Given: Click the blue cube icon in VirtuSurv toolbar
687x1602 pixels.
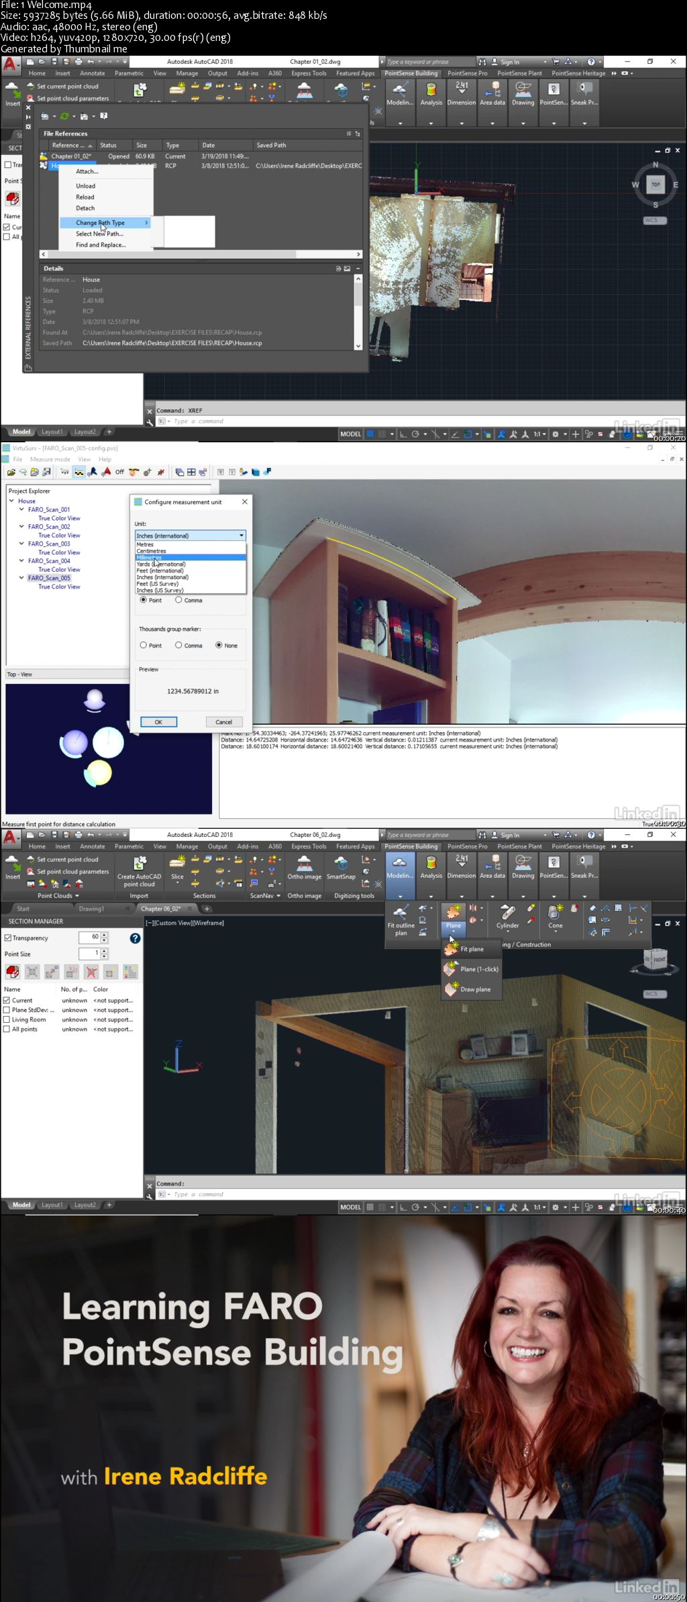Looking at the screenshot, I should 256,472.
